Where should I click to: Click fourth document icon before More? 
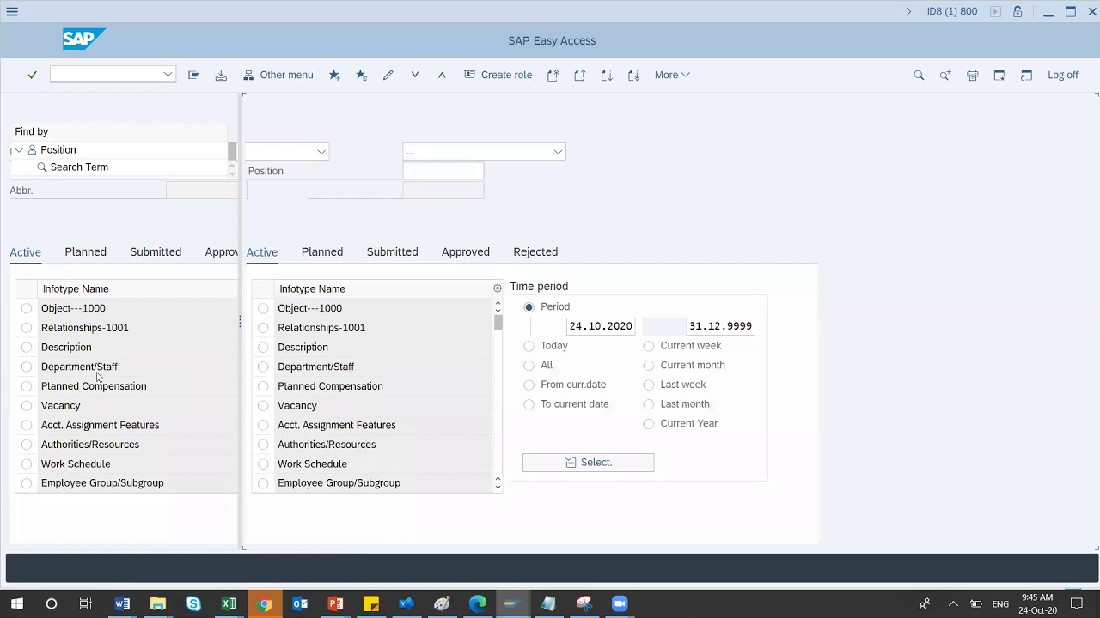coord(634,75)
